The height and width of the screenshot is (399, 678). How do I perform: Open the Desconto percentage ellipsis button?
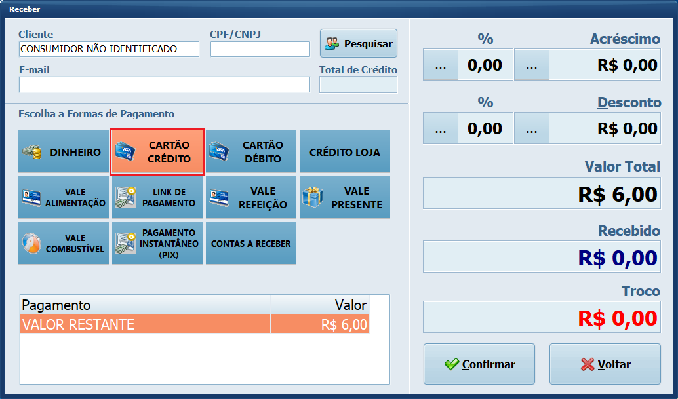pos(441,128)
